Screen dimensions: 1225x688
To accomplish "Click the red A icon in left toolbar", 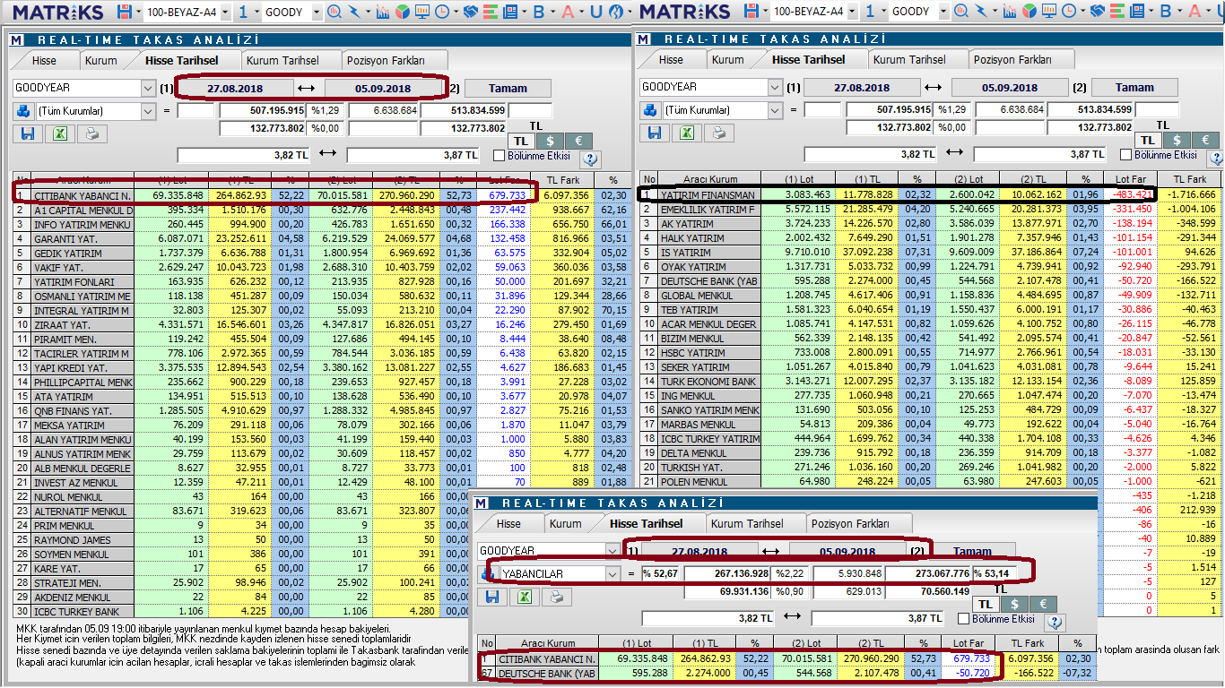I will click(568, 12).
